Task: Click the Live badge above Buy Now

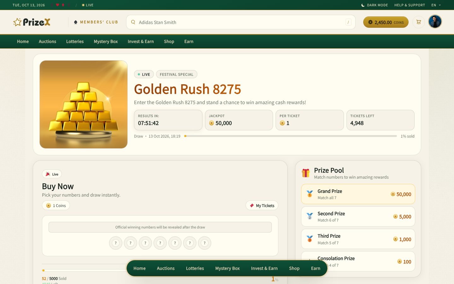Action: [52, 174]
